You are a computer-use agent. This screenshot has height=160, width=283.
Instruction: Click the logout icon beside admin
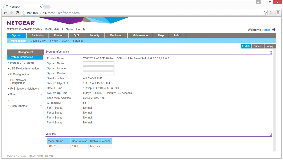(274, 30)
